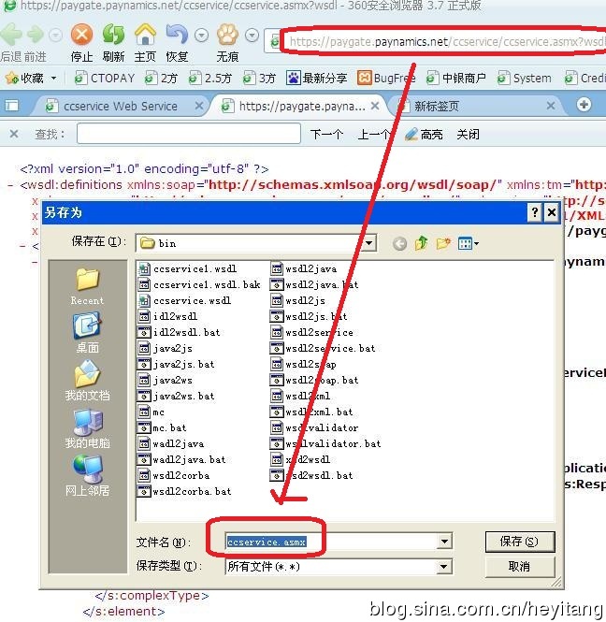Image resolution: width=606 pixels, height=622 pixels.
Task: Select file mc.bat
Action: (x=162, y=427)
